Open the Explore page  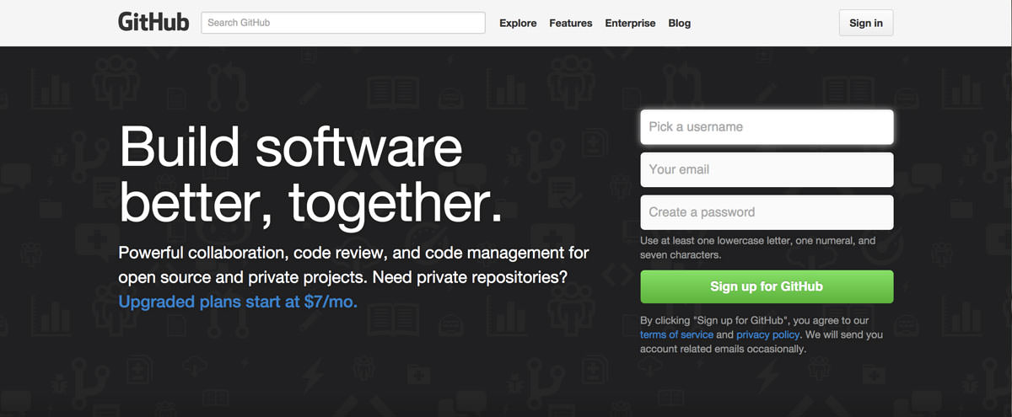coord(518,23)
